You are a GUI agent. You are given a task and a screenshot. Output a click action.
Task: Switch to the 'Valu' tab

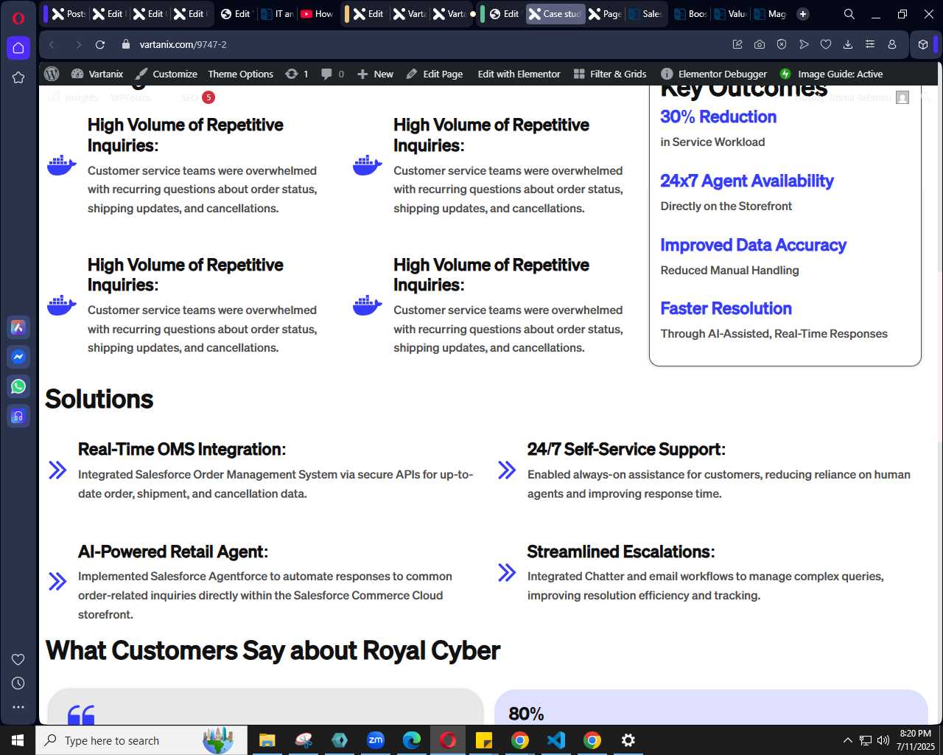pos(729,14)
